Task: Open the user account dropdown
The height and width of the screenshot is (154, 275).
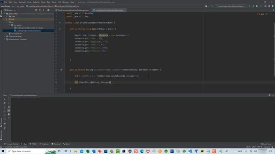Action: click(207, 6)
